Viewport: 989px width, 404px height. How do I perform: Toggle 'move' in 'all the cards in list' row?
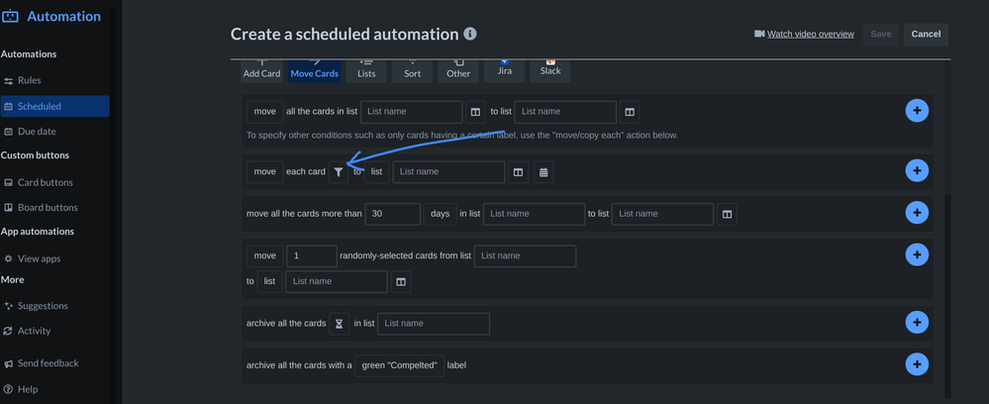(265, 112)
